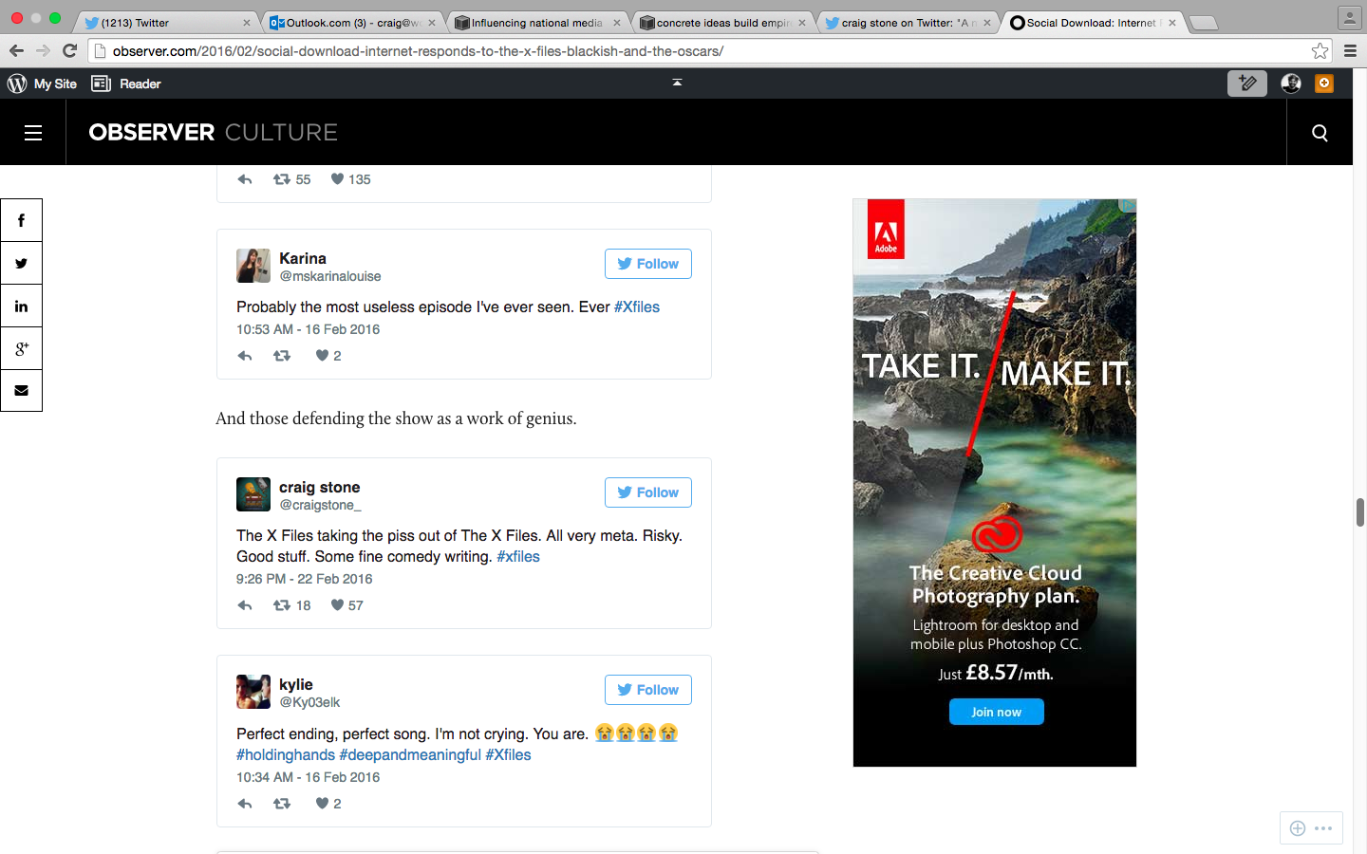Reply to craig stone's tweet
This screenshot has height=854, width=1367.
pos(245,605)
